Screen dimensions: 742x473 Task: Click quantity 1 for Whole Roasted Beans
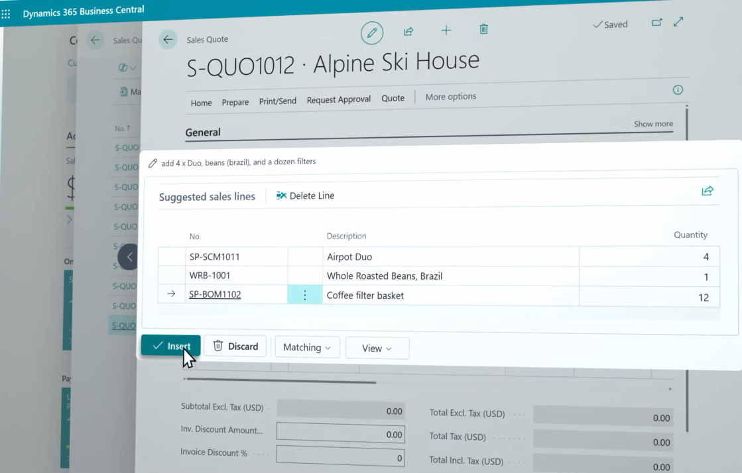point(649,277)
